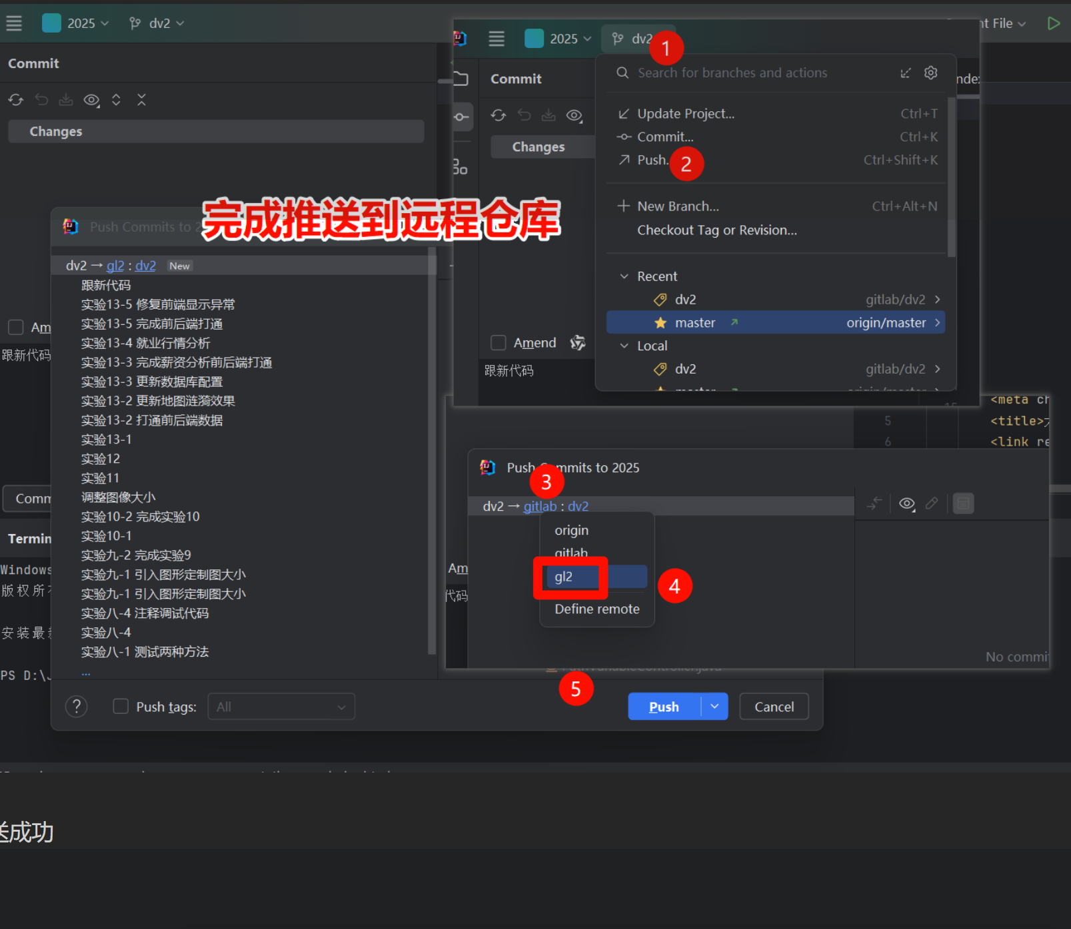Click the Refresh icon in the inset Commit panel
The image size is (1071, 929).
click(x=499, y=115)
